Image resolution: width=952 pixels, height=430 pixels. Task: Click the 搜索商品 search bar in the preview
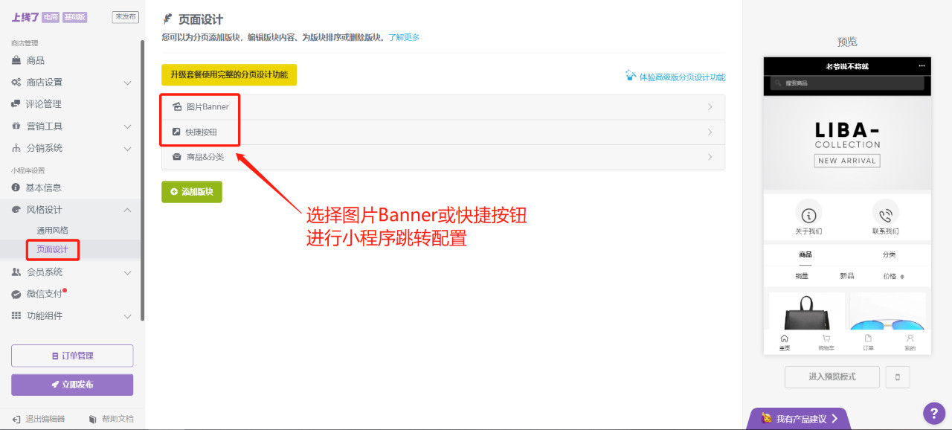(x=846, y=83)
